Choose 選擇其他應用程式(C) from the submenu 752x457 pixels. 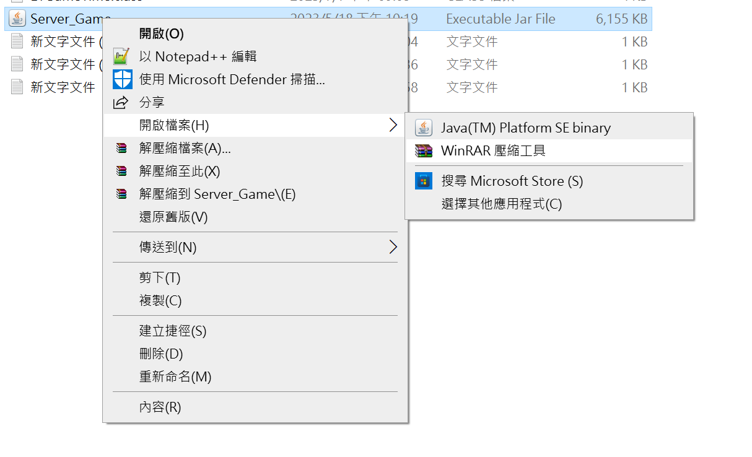pyautogui.click(x=502, y=204)
